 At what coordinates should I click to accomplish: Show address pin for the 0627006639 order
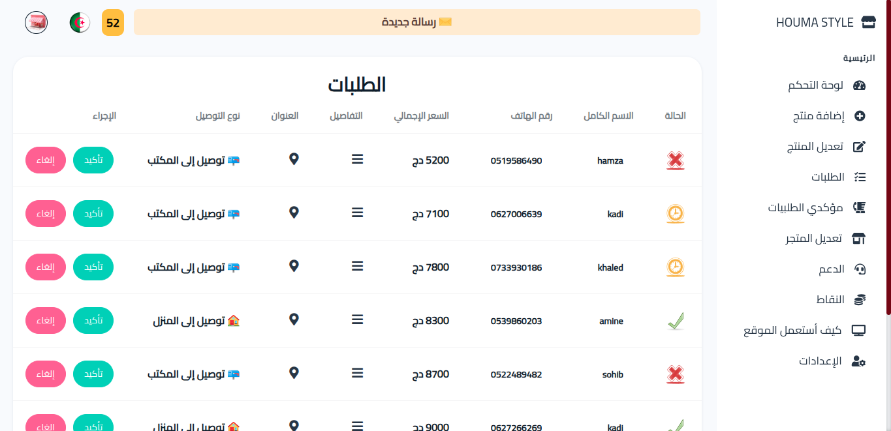294,213
